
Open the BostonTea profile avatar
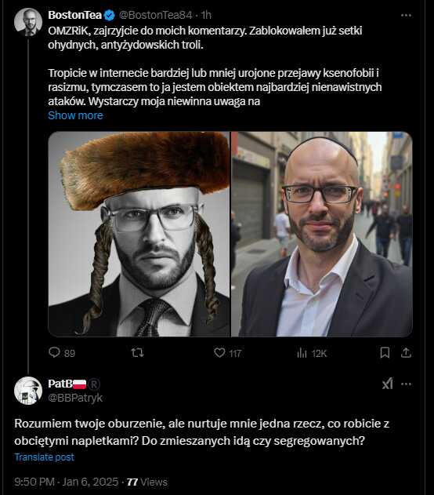28,22
